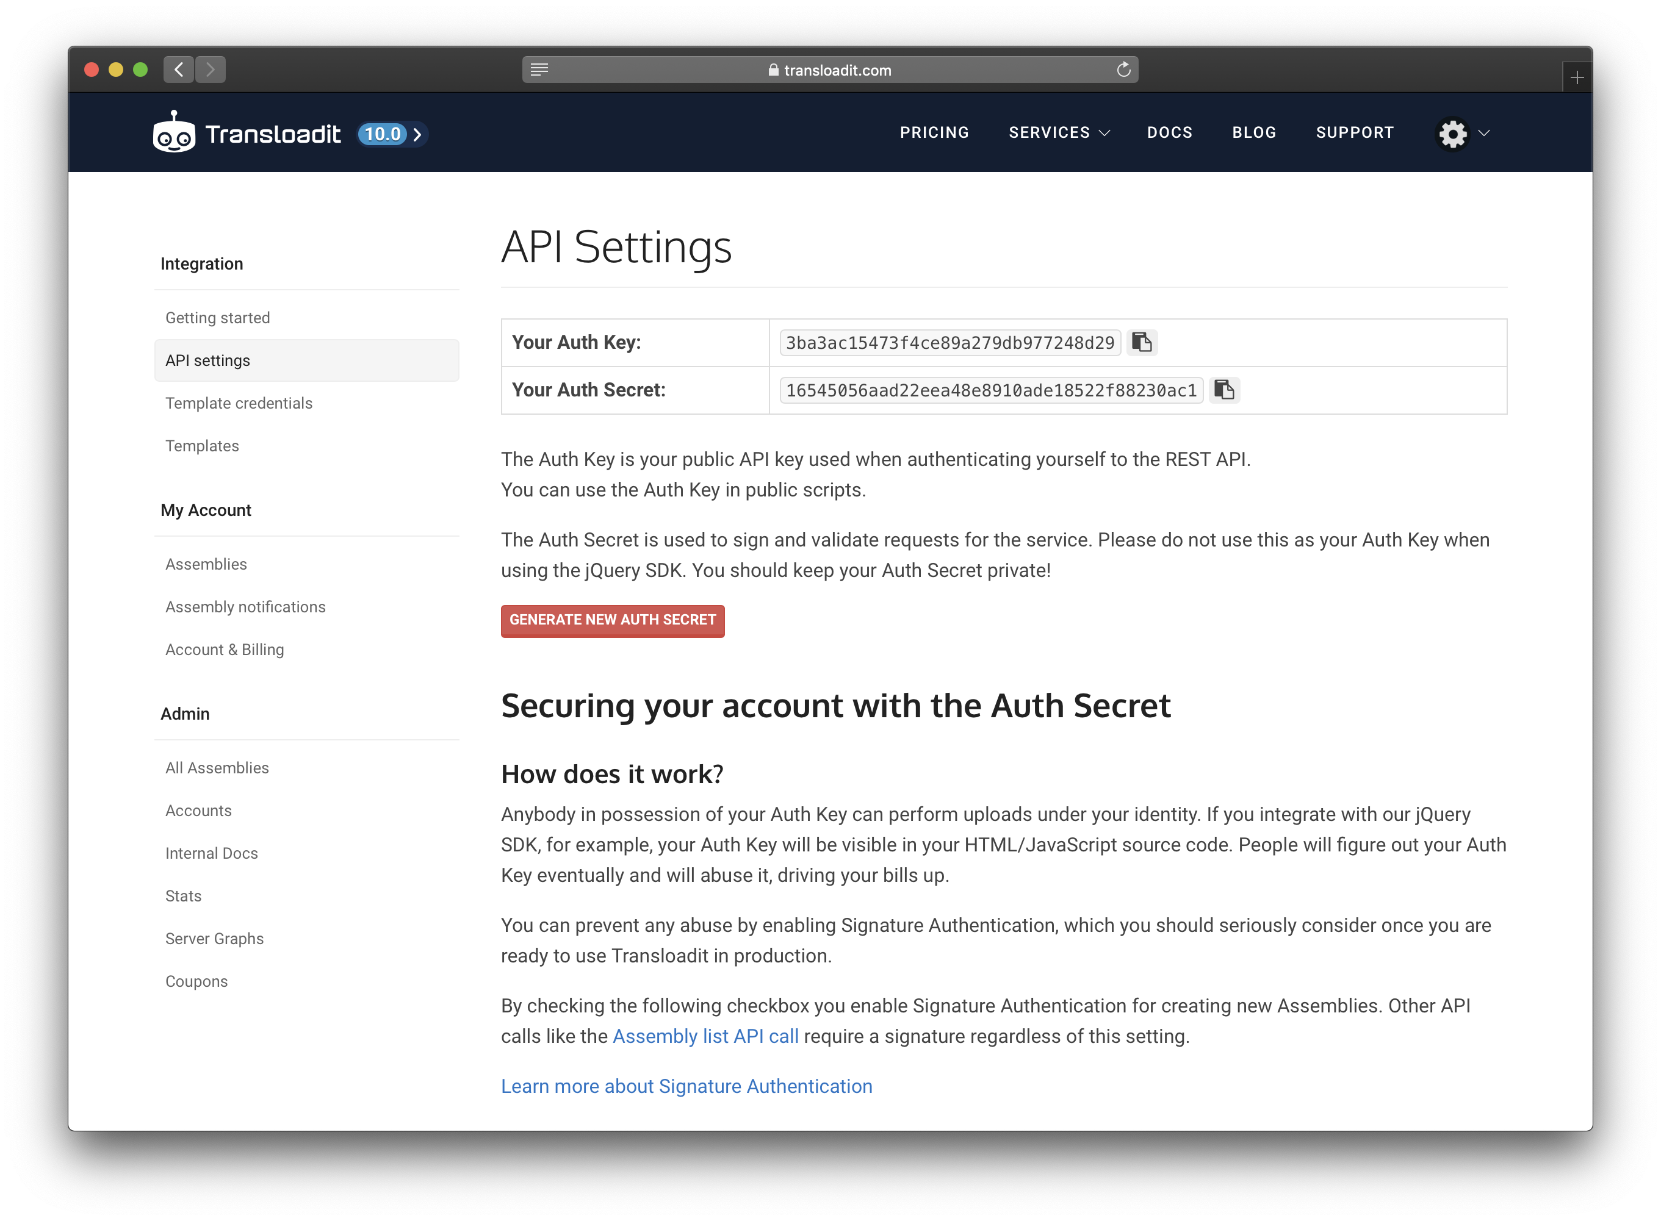Click DOCS in the top navigation bar
Screen dimensions: 1661x1221
[x=1167, y=133]
